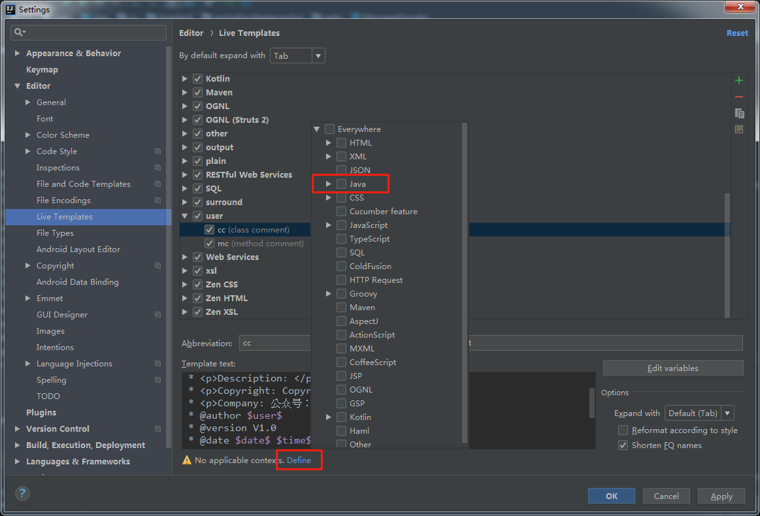The width and height of the screenshot is (760, 516).
Task: Expand the Kotlin template group
Action: click(185, 79)
